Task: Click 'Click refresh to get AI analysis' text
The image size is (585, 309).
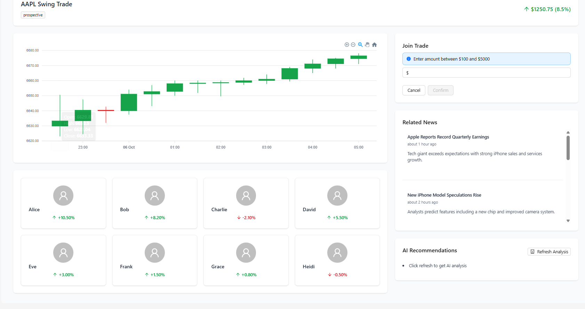Action: coord(438,266)
